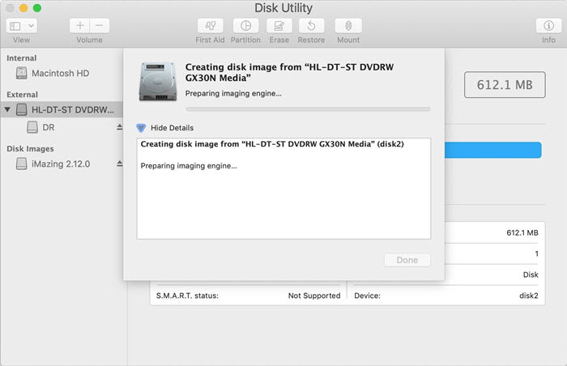Click the 612.1 MB capacity box
The image size is (567, 366).
click(505, 85)
